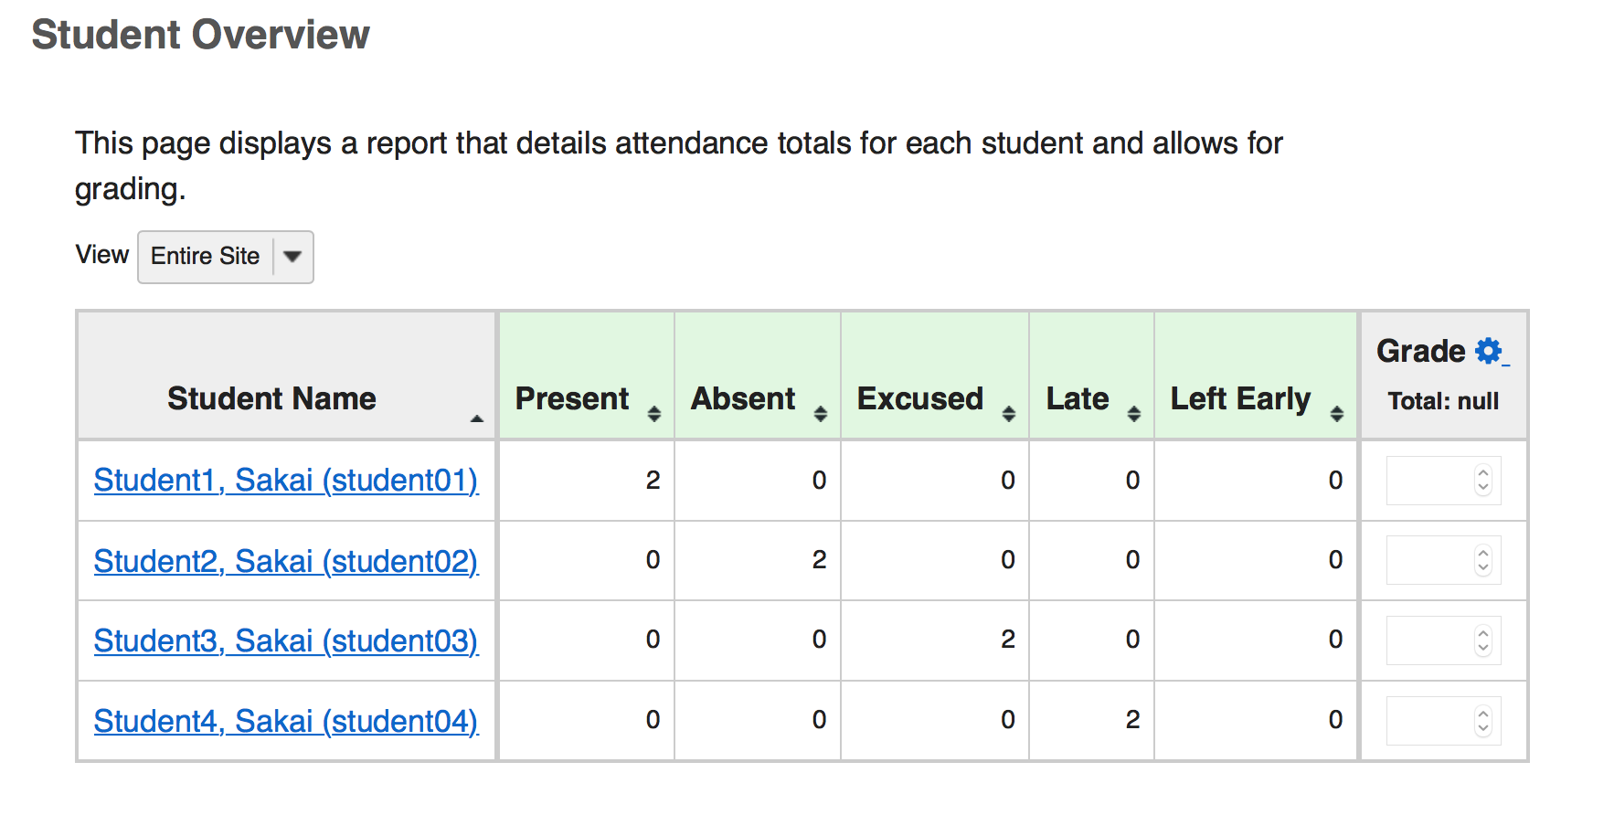Click grade field for student02
The height and width of the screenshot is (815, 1614).
tap(1430, 560)
